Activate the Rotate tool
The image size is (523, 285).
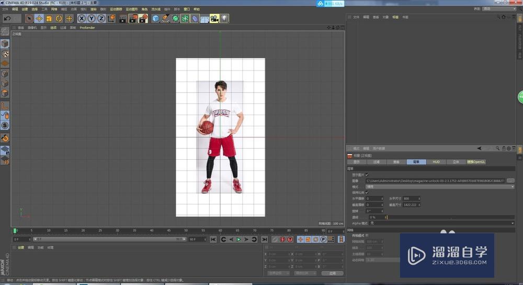[x=59, y=19]
